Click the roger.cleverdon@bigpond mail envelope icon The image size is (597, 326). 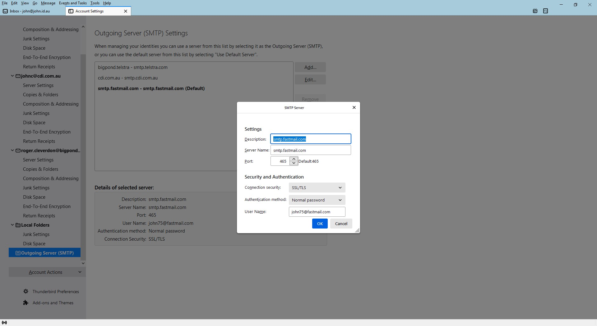(x=18, y=151)
